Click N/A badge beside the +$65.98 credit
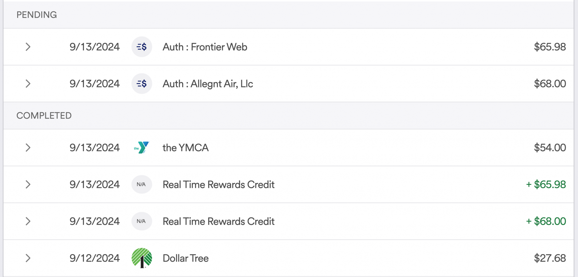The width and height of the screenshot is (578, 277). [x=142, y=184]
